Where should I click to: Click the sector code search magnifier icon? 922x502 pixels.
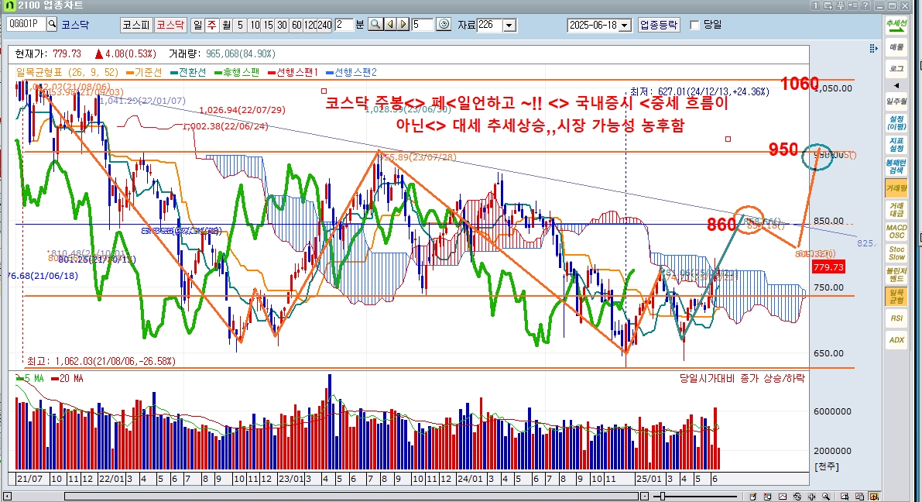[53, 24]
